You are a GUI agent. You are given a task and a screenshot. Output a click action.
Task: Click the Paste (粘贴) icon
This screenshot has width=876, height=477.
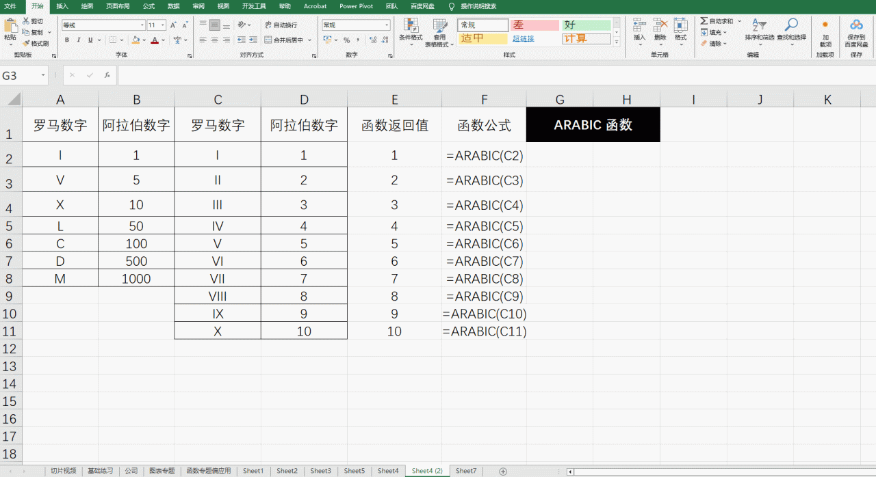click(10, 26)
